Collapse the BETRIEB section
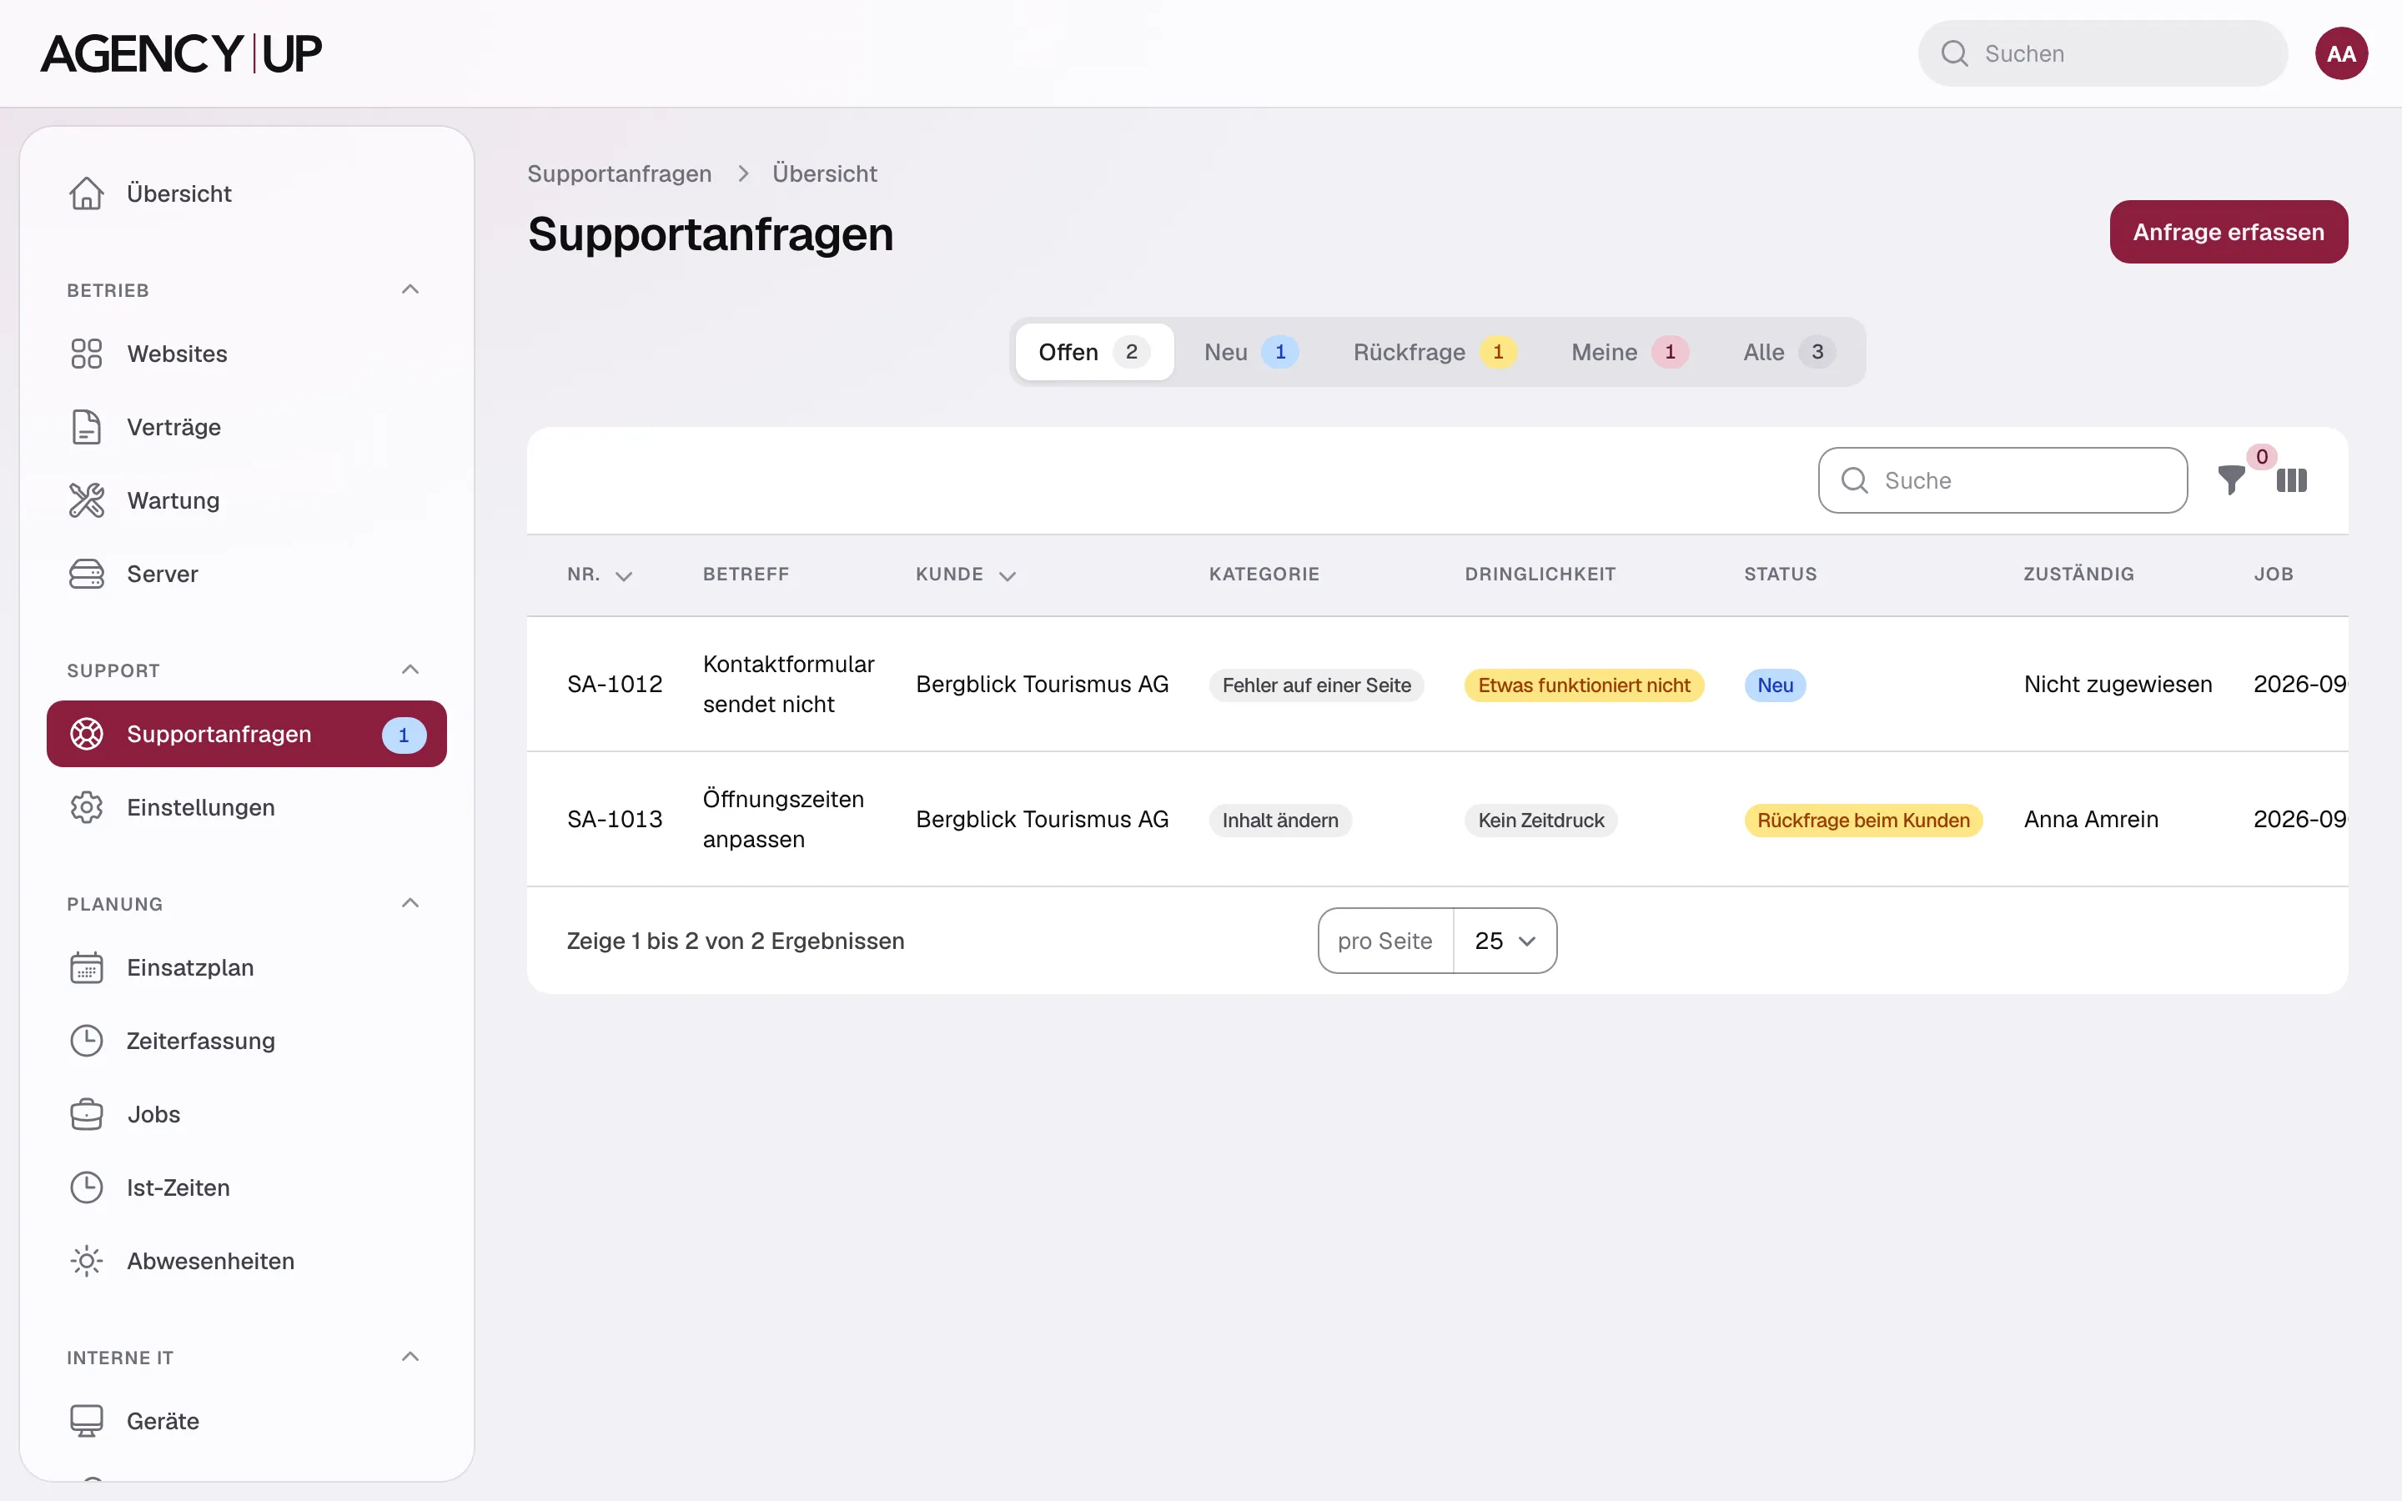 click(410, 289)
